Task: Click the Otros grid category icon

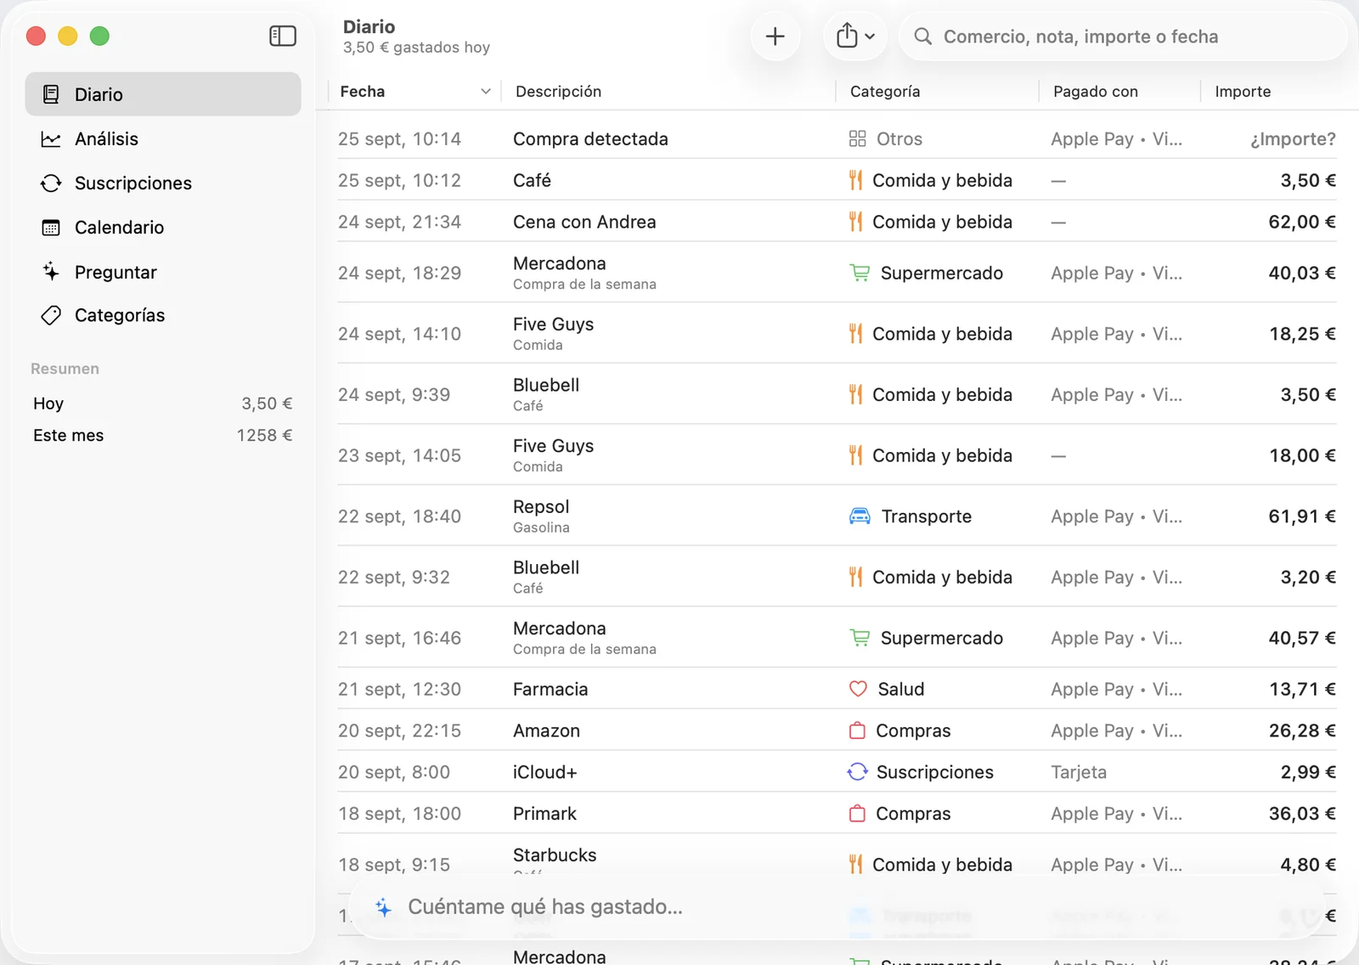Action: coord(857,138)
